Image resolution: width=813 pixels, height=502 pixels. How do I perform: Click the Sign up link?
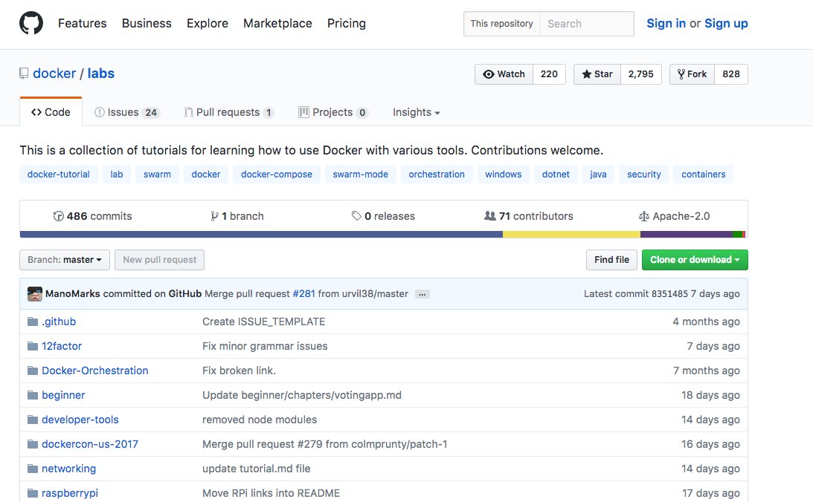click(x=727, y=23)
